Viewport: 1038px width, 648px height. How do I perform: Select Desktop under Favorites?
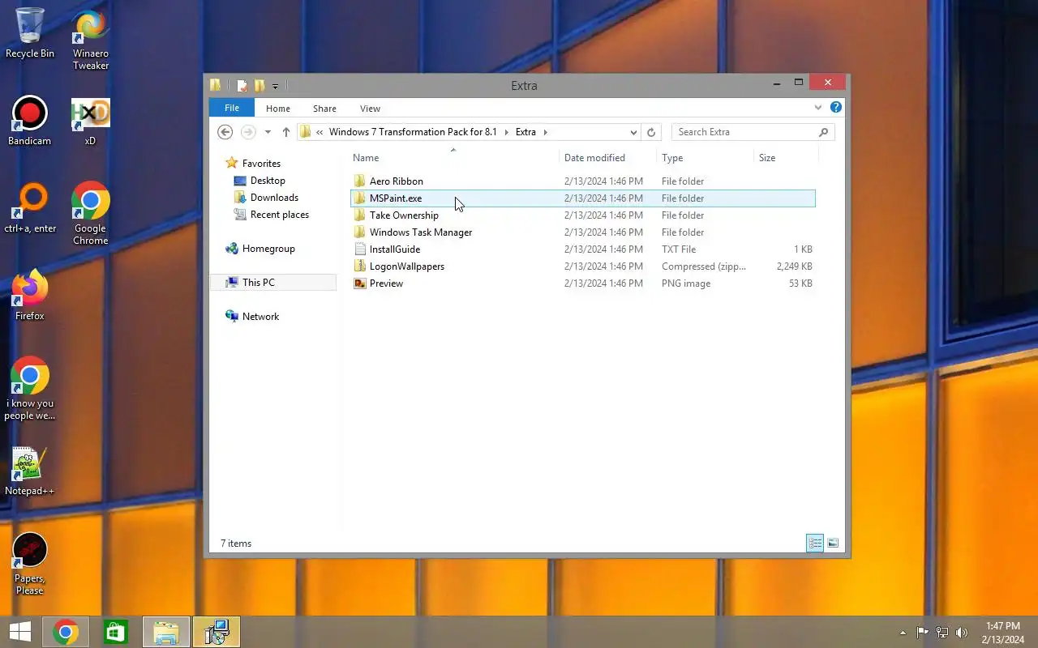tap(268, 181)
